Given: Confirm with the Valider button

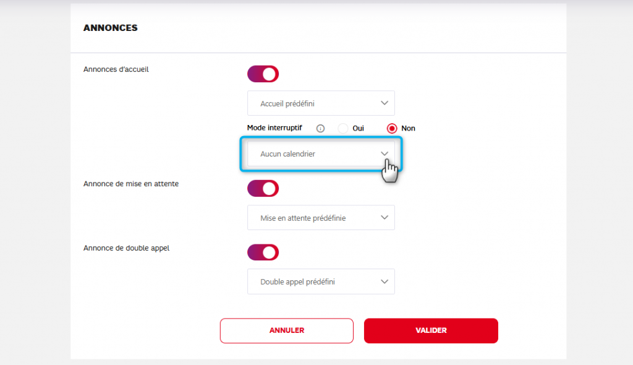Looking at the screenshot, I should click(431, 330).
